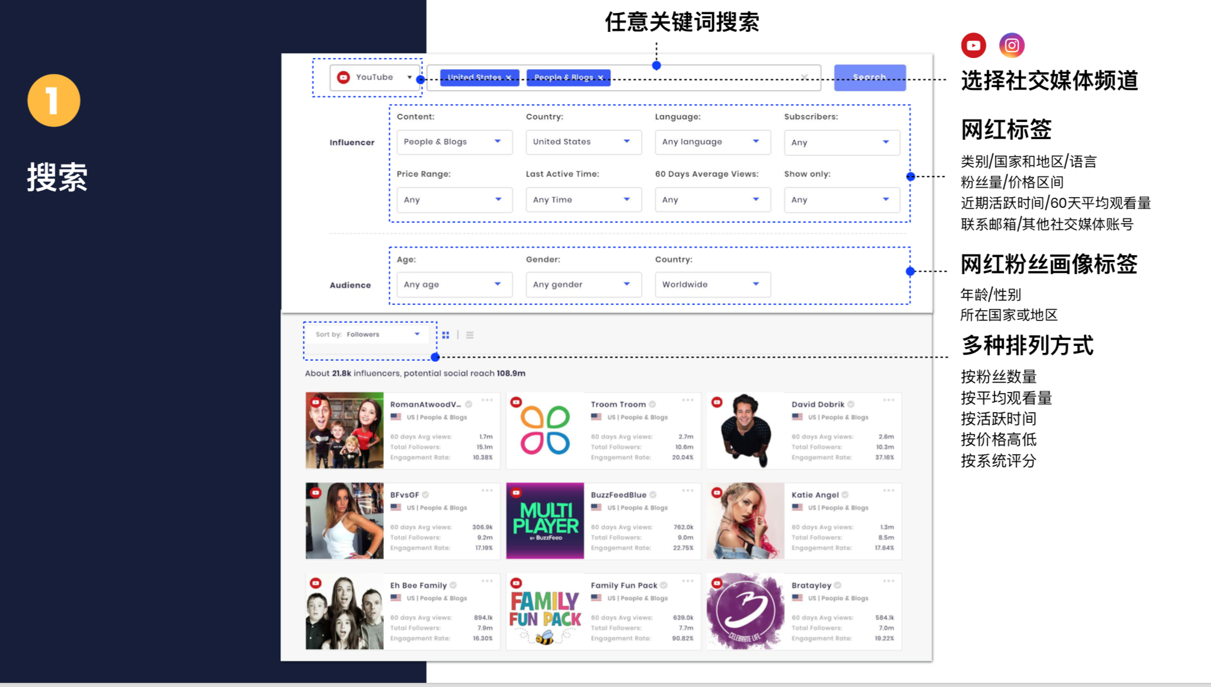Screen dimensions: 1211x687
Task: Select the Content filter showing People & Blogs
Action: [454, 142]
